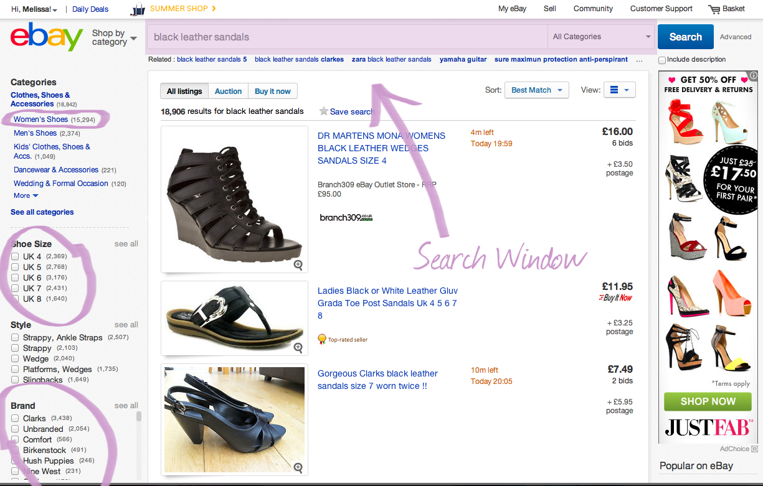The height and width of the screenshot is (486, 763).
Task: Zoom the Clarks sandal image magnifier
Action: click(x=298, y=467)
